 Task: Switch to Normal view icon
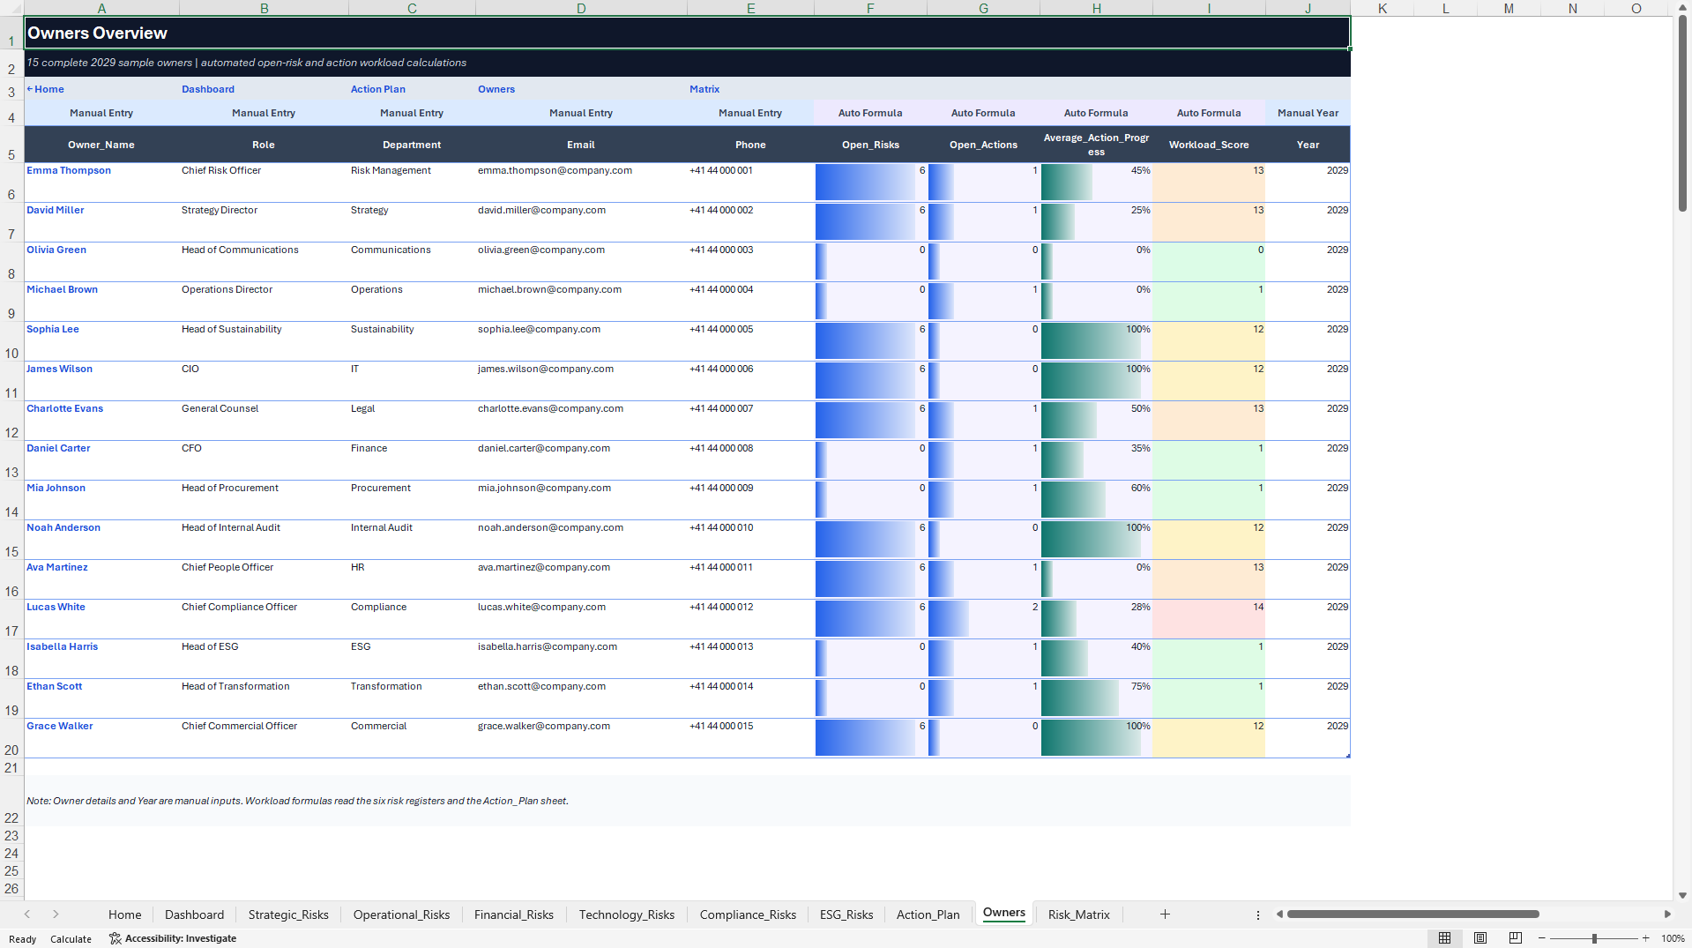1444,938
